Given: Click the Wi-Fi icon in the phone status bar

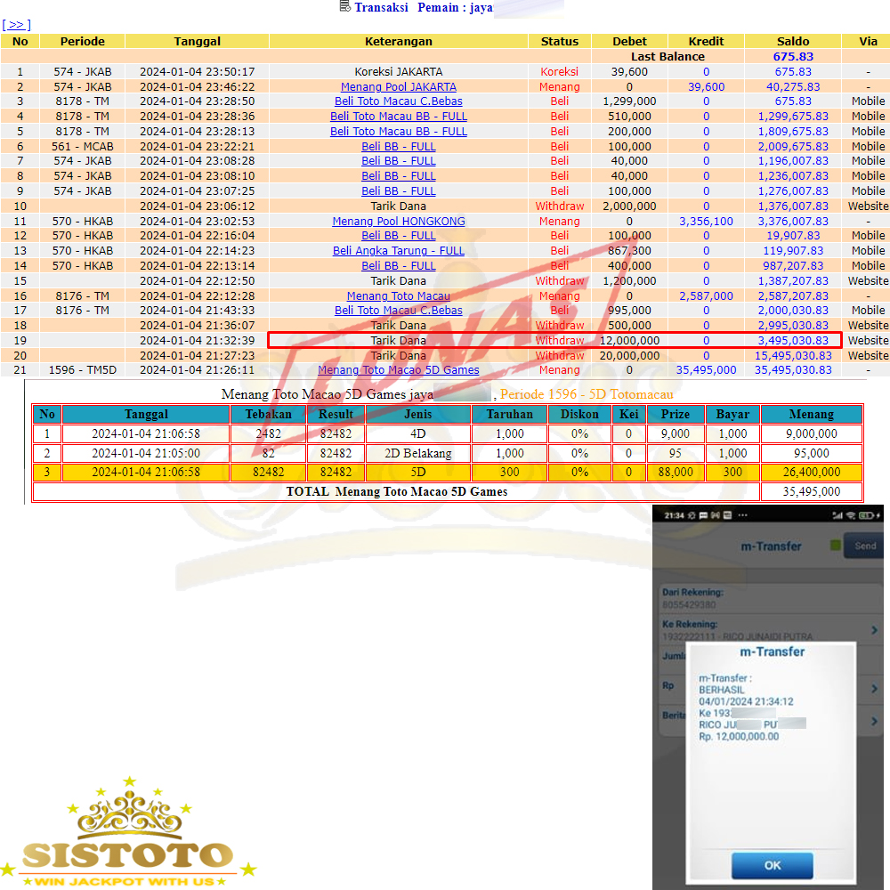Looking at the screenshot, I should [x=849, y=516].
